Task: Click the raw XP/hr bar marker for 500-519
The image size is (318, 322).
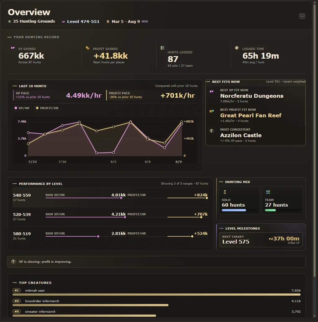Action: click(x=98, y=236)
